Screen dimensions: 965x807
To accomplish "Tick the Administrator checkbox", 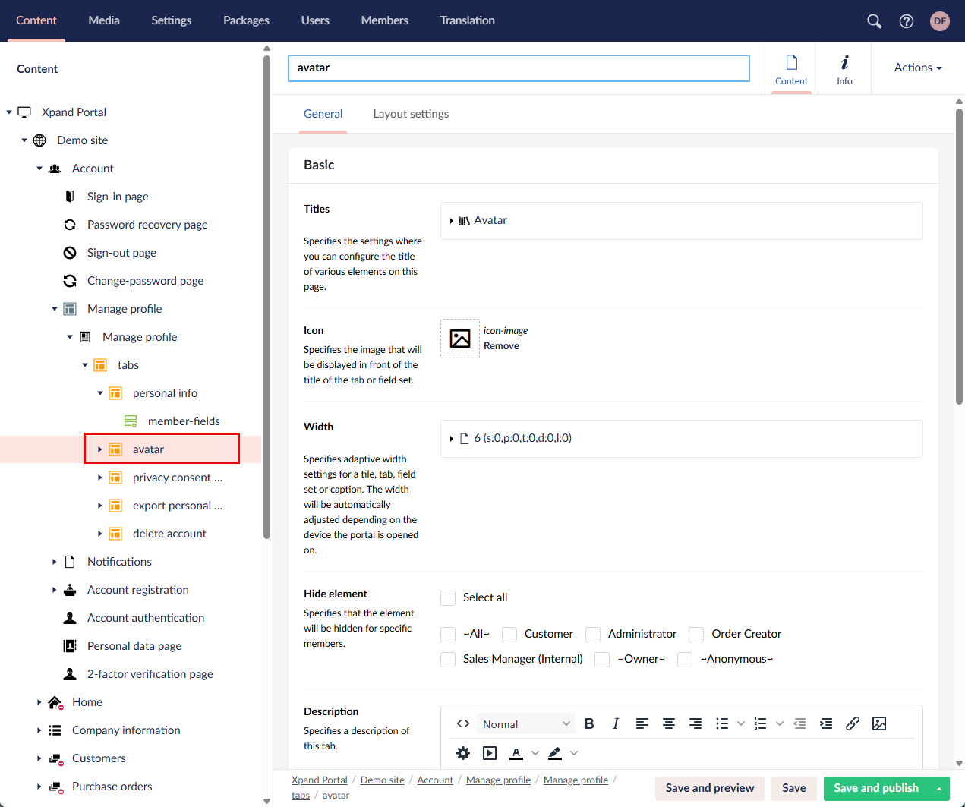I will (x=593, y=634).
